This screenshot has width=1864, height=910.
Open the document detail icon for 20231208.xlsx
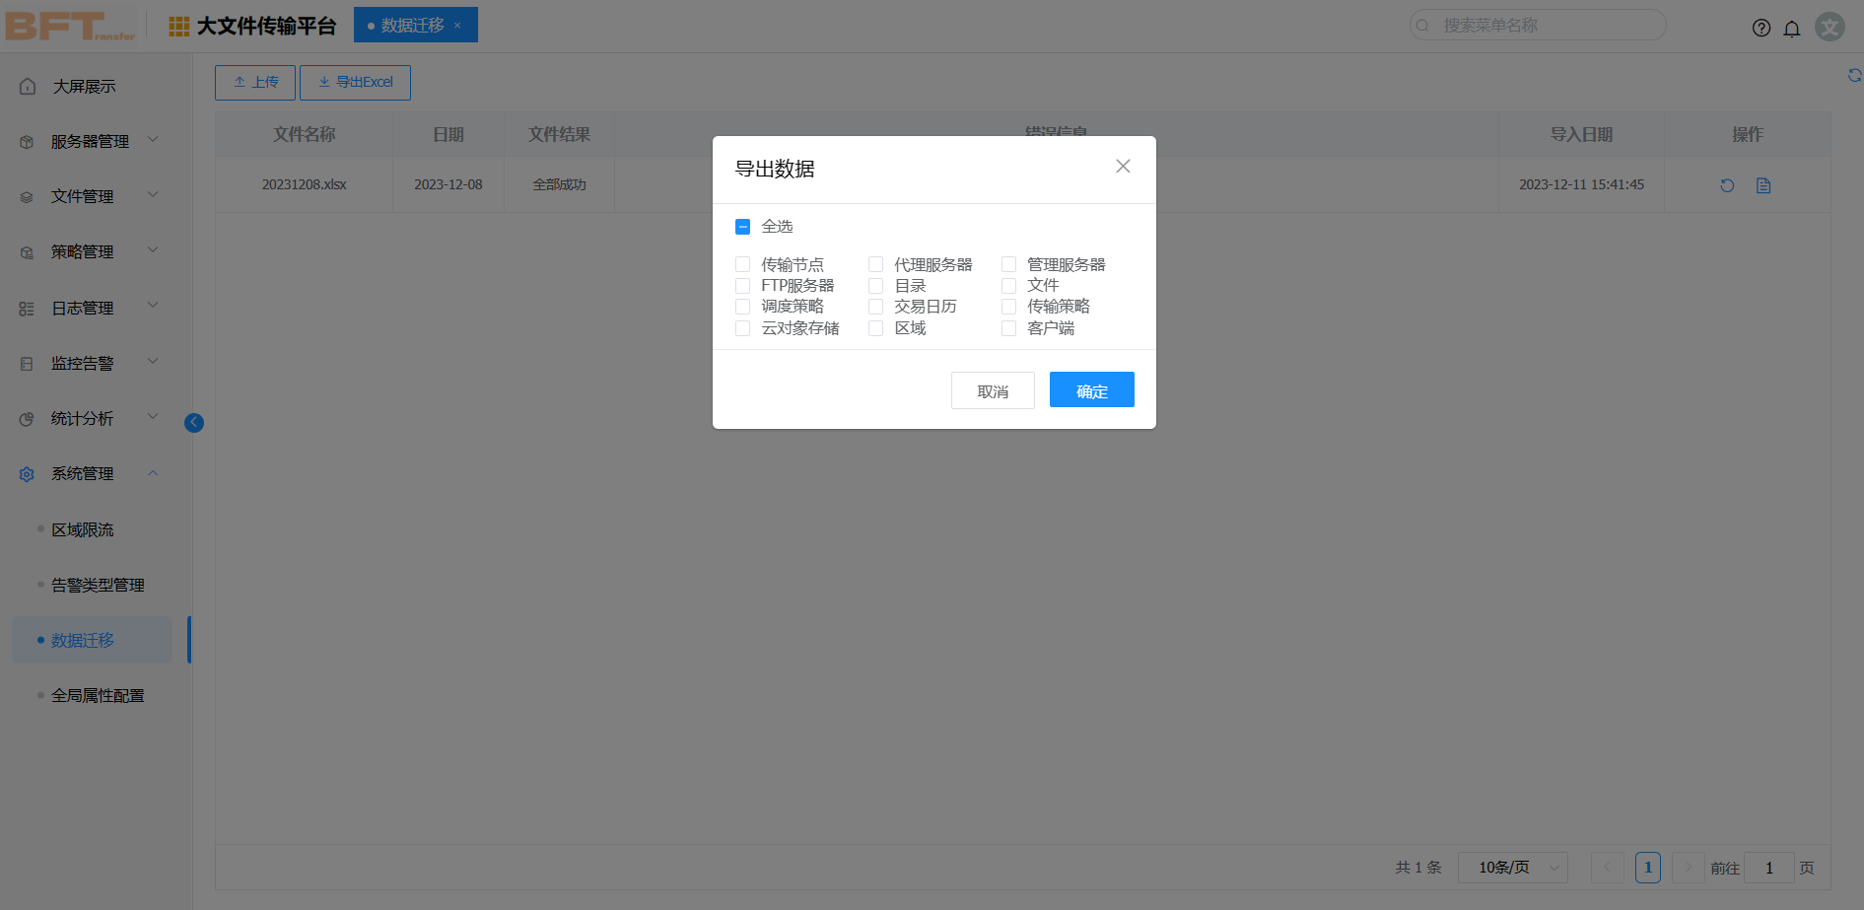click(x=1763, y=185)
